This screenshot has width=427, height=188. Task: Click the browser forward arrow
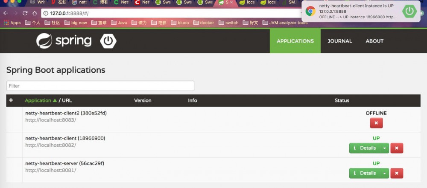tap(15, 13)
